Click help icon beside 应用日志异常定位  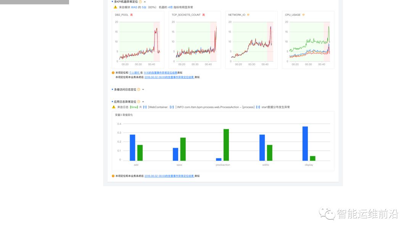click(139, 101)
